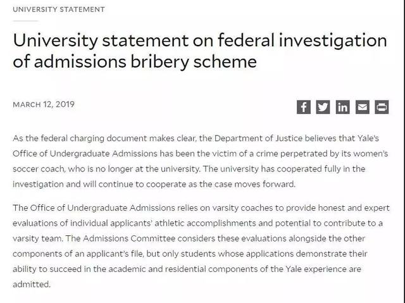Share the statement on Facebook
This screenshot has width=405, height=303.
pyautogui.click(x=304, y=106)
